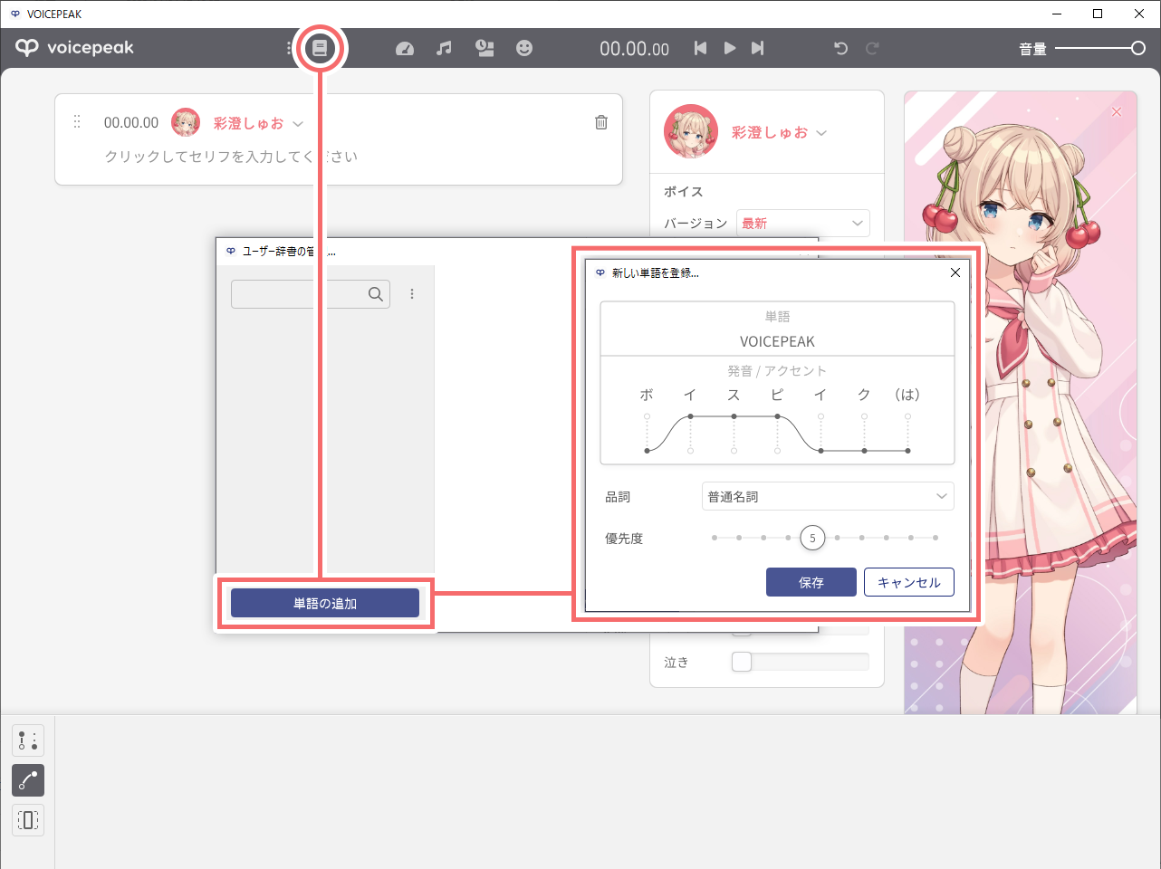Toggle accent for mora ク
Screen dimensions: 1161x869
click(x=864, y=433)
